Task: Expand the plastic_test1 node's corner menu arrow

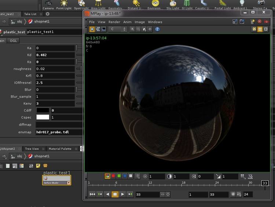Action: (x=69, y=183)
